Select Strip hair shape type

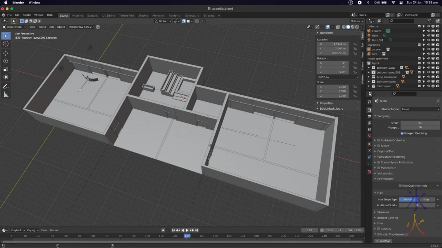[x=426, y=200]
